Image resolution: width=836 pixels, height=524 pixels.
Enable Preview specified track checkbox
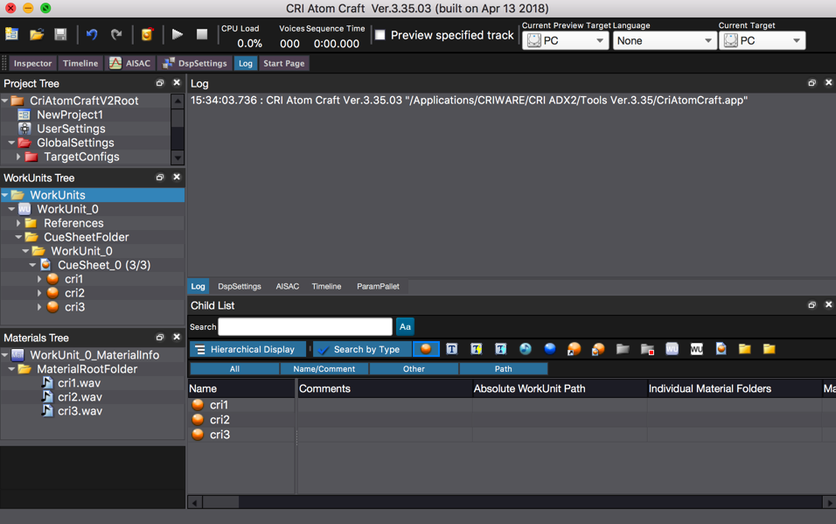tap(380, 35)
